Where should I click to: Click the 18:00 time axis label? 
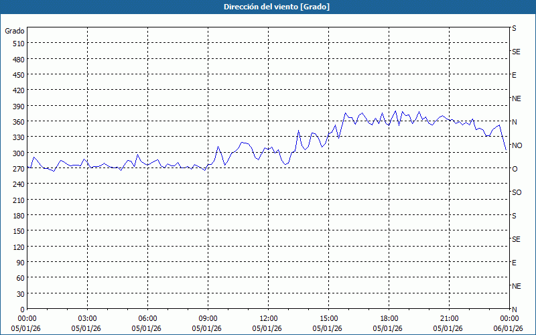389,318
